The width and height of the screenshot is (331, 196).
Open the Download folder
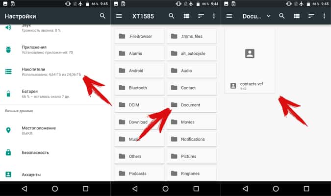(139, 122)
